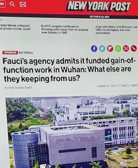Screen dimensions: 138x168
Task: Share article by email icon
Action: pyautogui.click(x=126, y=48)
